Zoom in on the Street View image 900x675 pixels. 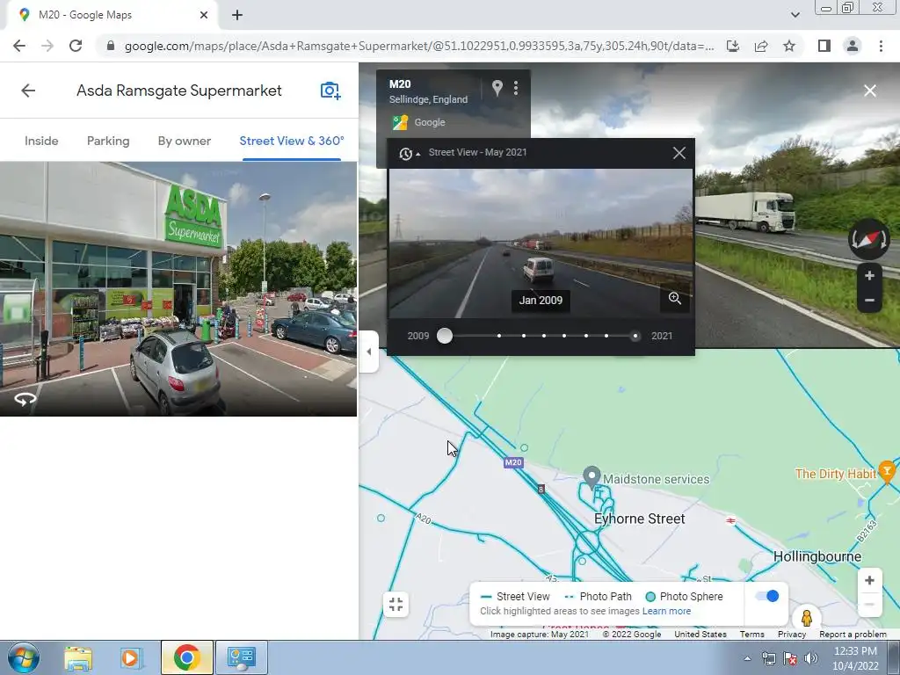click(x=869, y=275)
